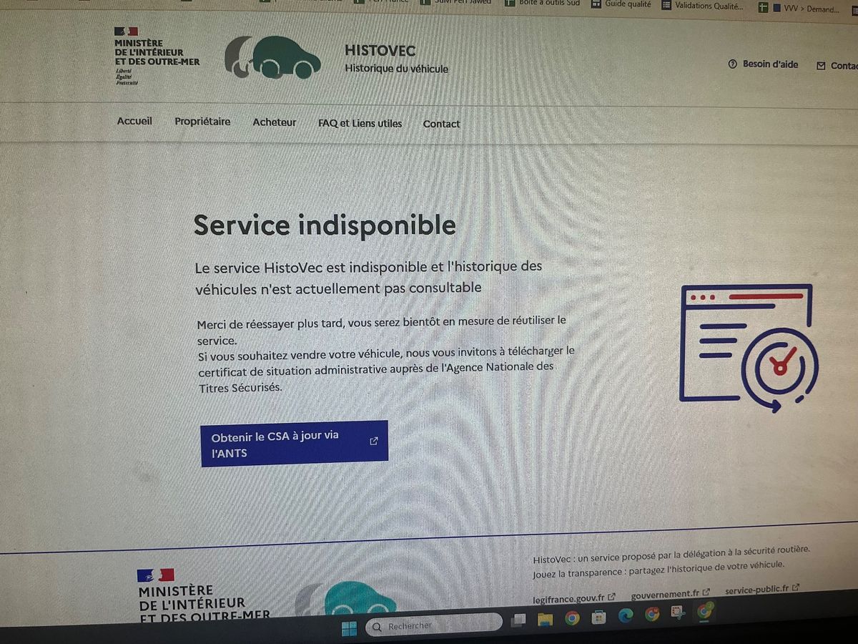The height and width of the screenshot is (644, 858).
Task: Click 'HistoVec : un service proposé' footer text
Action: click(x=672, y=555)
